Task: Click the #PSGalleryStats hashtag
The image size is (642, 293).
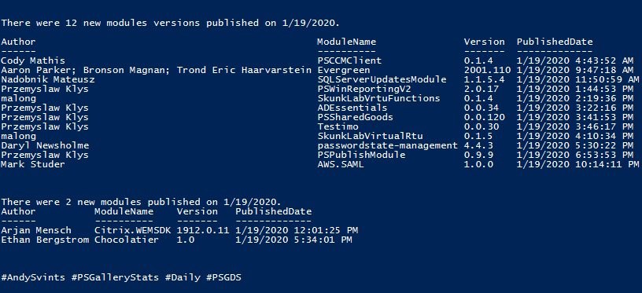Action: 115,278
